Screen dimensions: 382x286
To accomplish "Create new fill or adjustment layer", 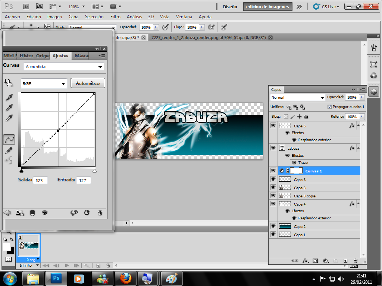I will 326,261.
